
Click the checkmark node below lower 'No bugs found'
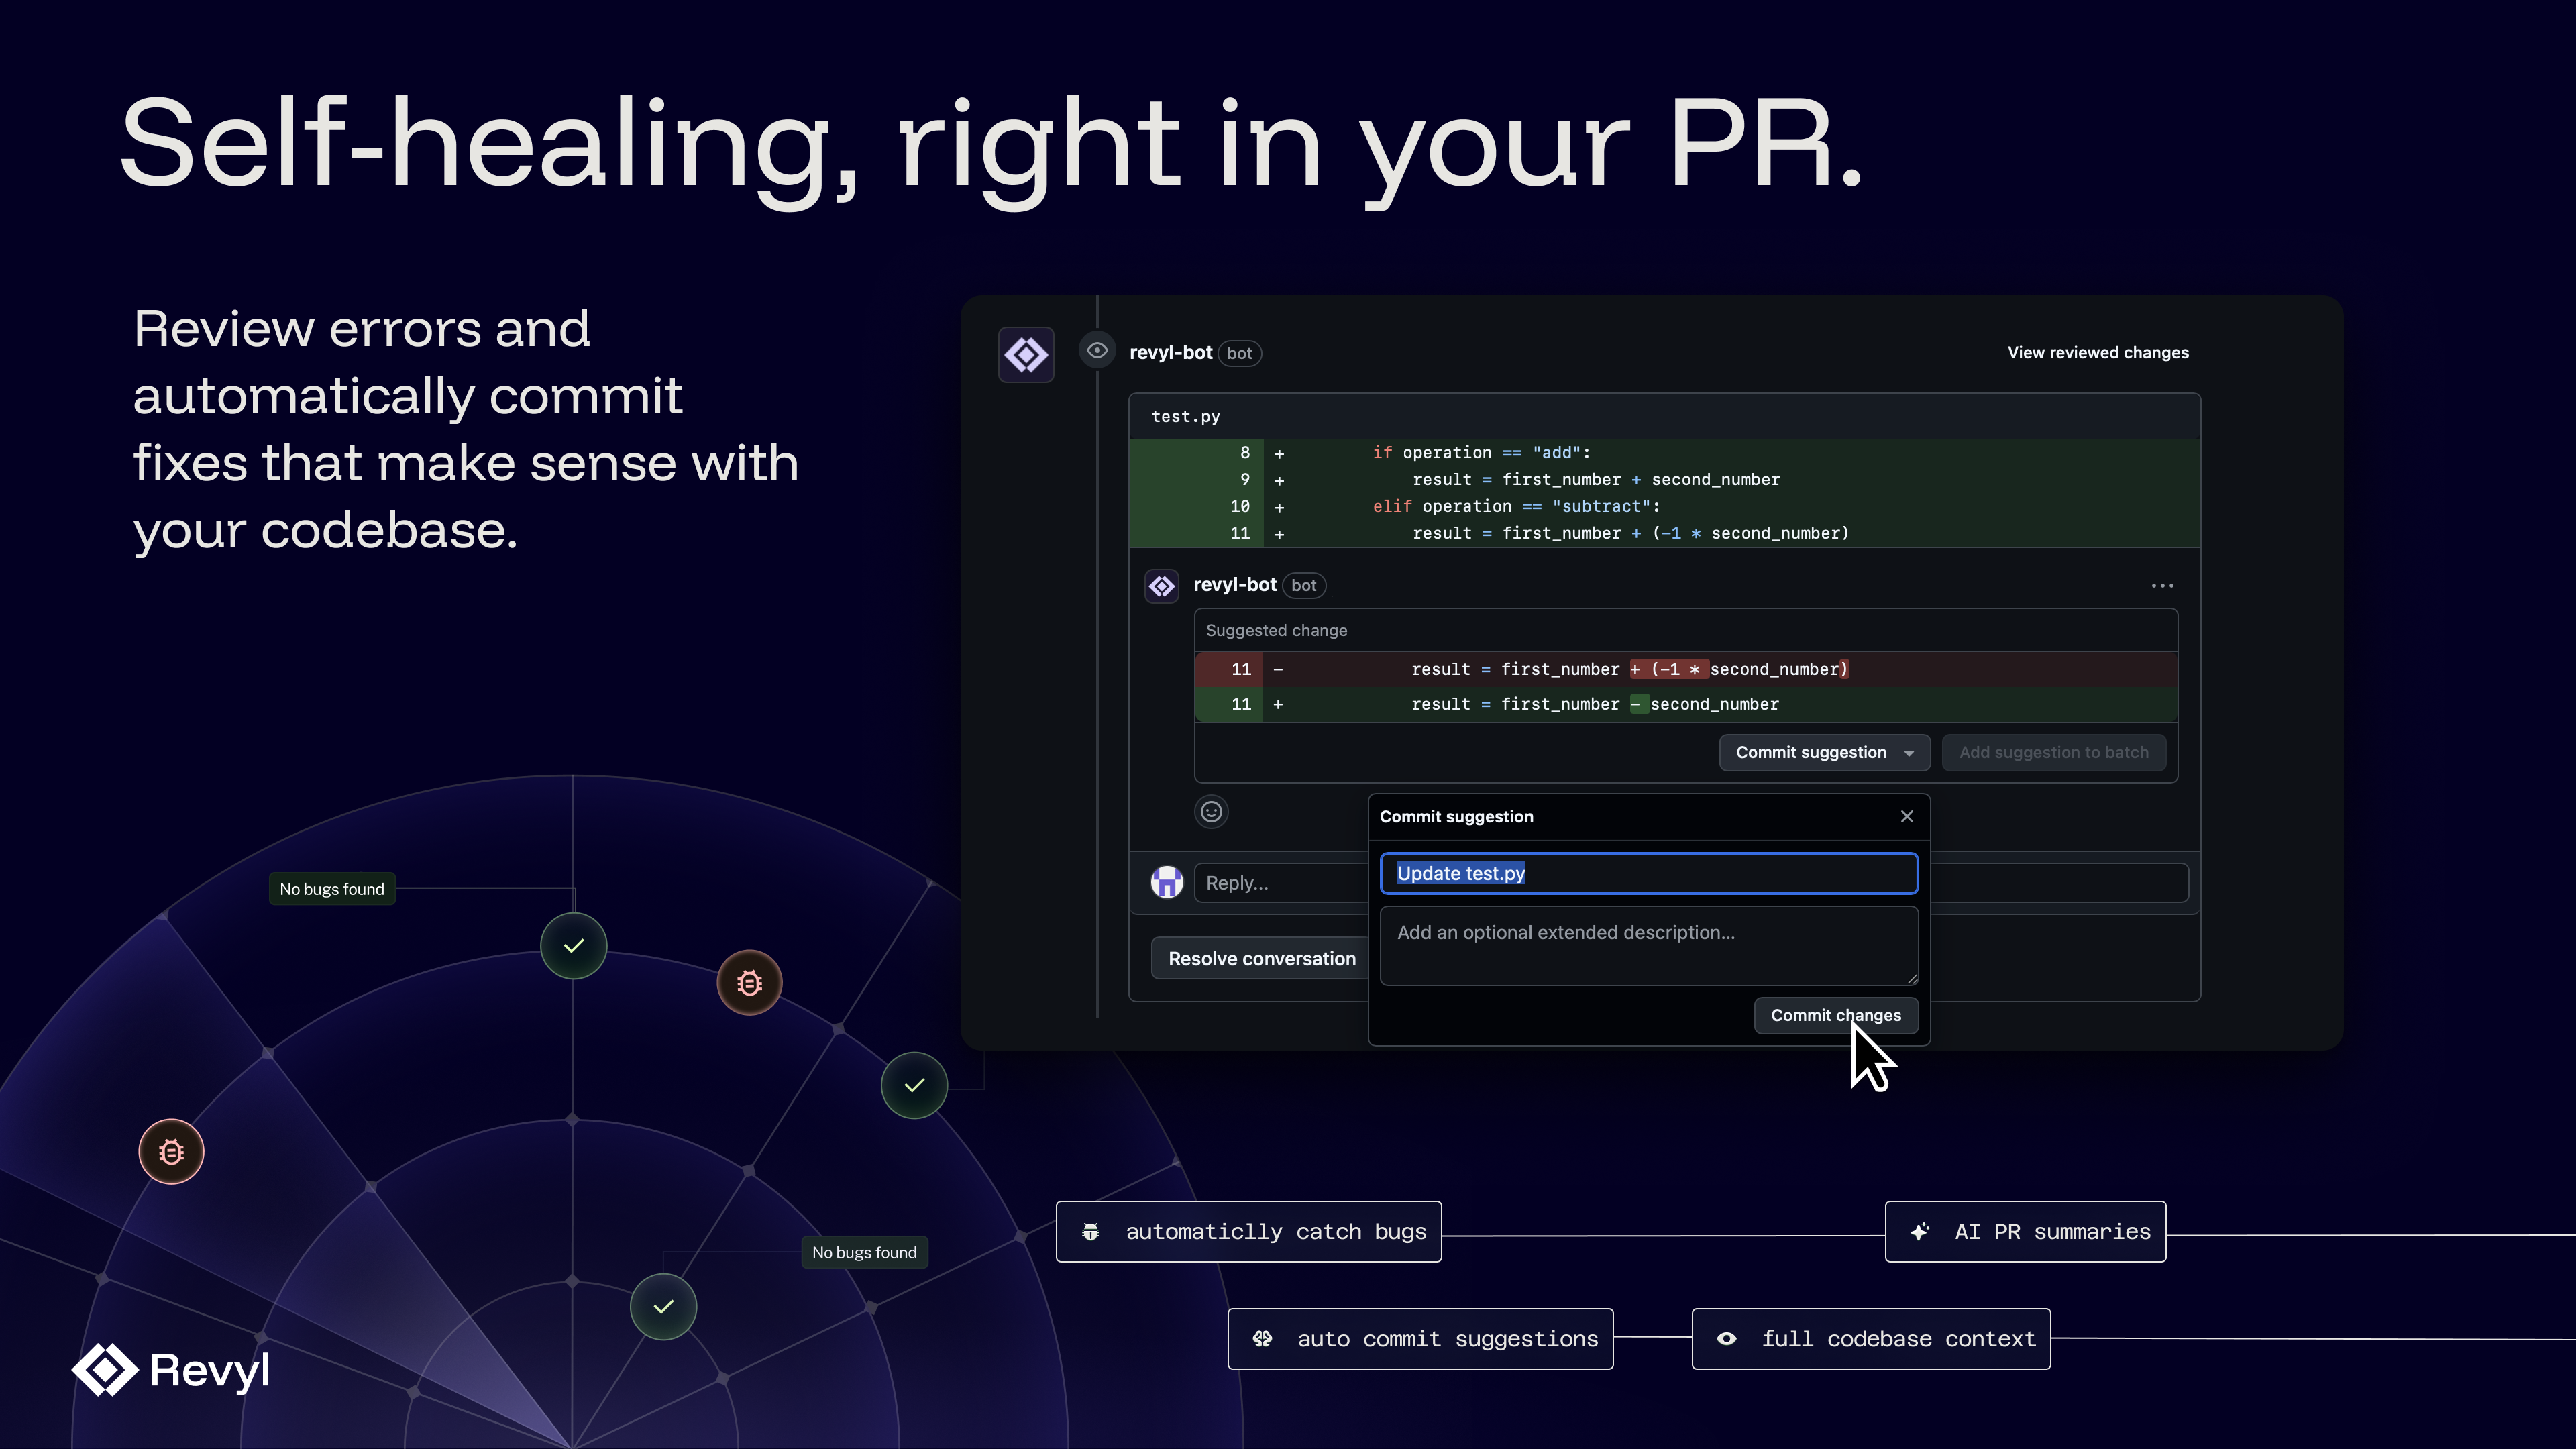click(x=663, y=1306)
